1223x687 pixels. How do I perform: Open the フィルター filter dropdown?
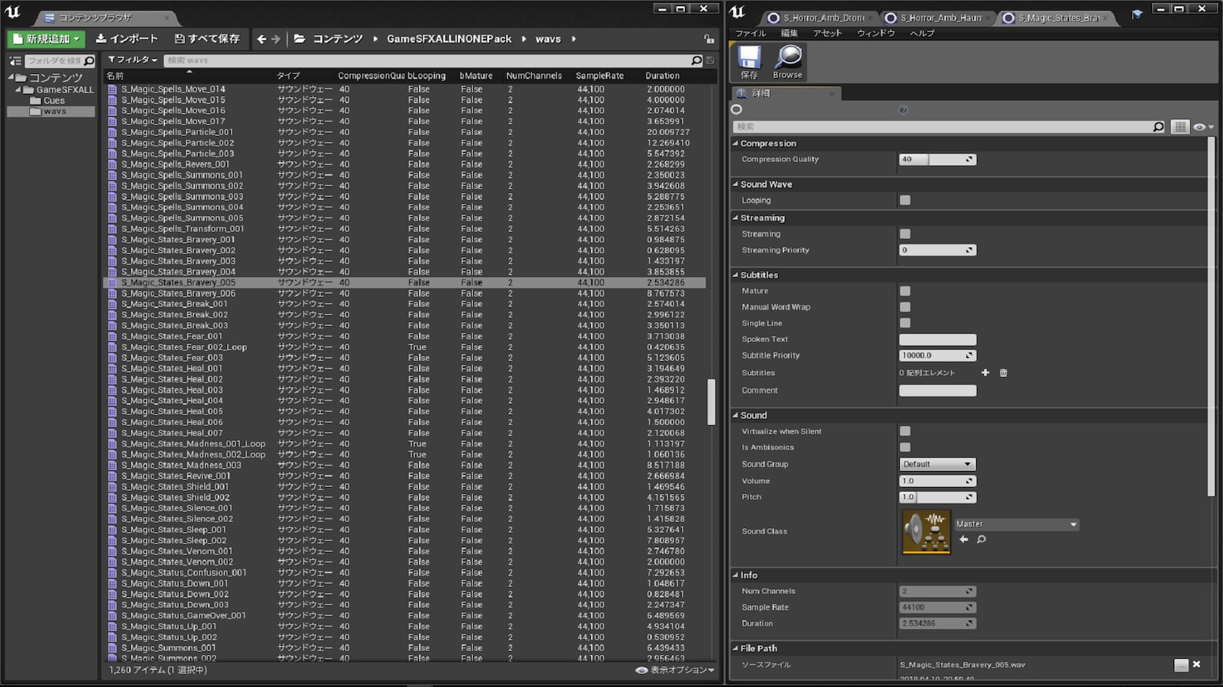click(x=132, y=59)
